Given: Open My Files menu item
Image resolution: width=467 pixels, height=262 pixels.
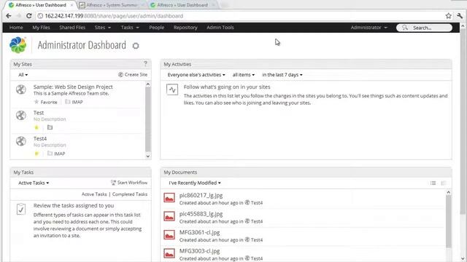Looking at the screenshot, I should [41, 28].
